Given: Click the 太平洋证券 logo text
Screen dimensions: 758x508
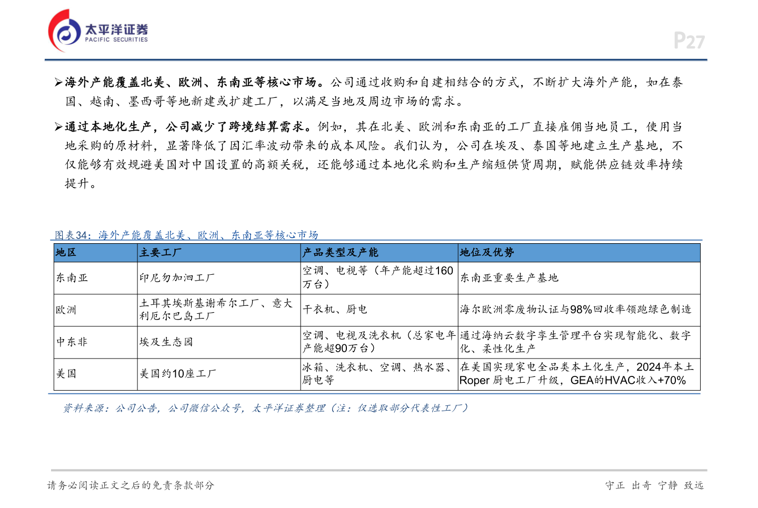Looking at the screenshot, I should (116, 29).
